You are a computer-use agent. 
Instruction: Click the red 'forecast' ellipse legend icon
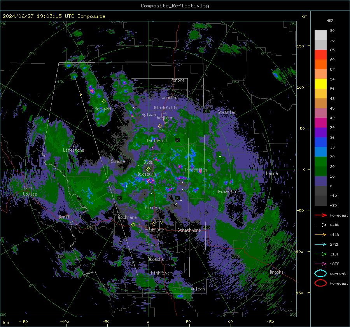(x=320, y=283)
